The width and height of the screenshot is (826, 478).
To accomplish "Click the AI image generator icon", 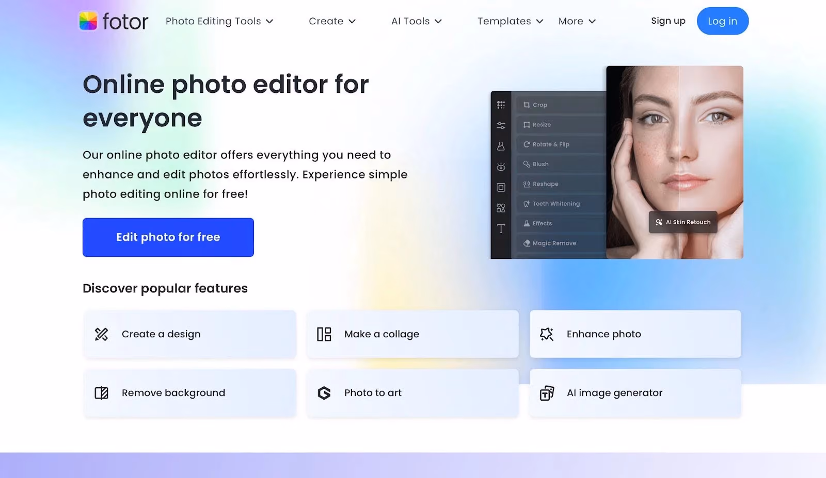I will [x=547, y=393].
